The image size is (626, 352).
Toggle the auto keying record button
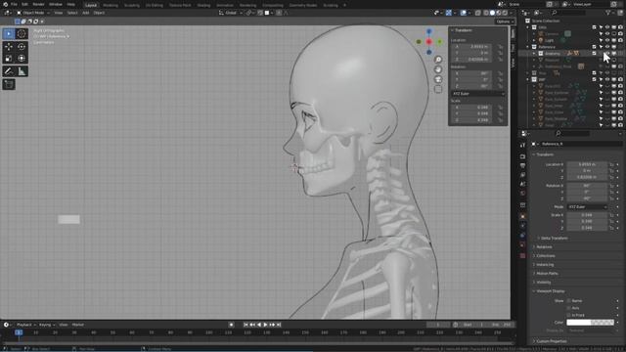(x=231, y=325)
